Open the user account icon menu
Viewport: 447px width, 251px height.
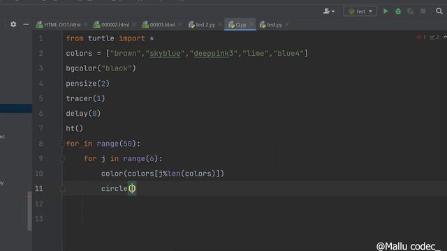[329, 11]
